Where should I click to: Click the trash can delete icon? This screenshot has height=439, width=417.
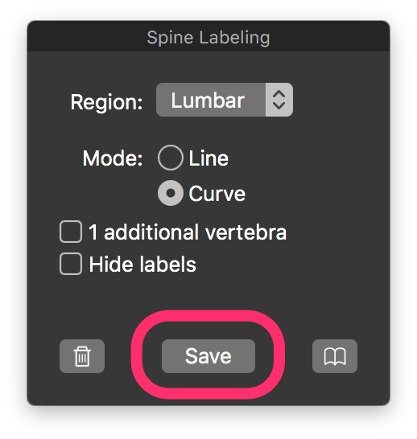click(x=82, y=356)
